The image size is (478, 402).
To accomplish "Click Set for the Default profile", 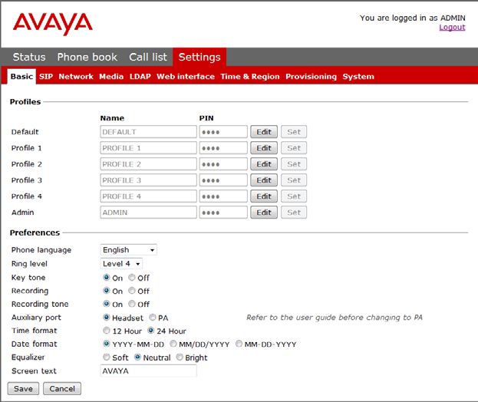I will [x=294, y=132].
